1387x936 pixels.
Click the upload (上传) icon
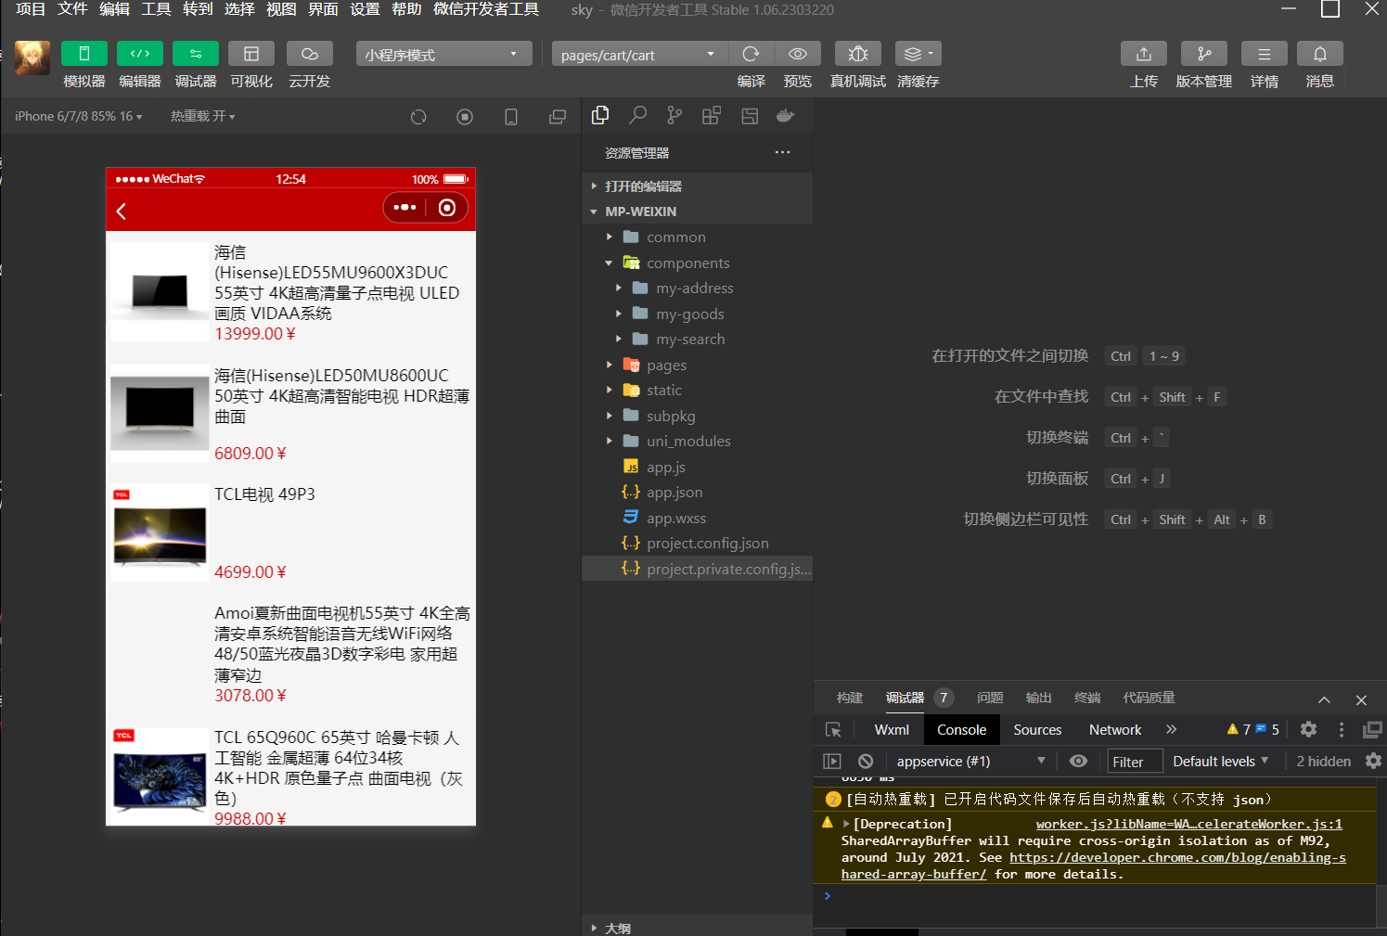[1144, 54]
